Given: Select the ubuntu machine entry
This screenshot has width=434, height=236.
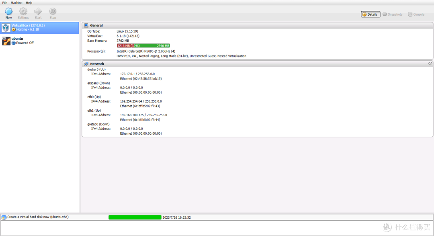Looking at the screenshot, I should 39,41.
